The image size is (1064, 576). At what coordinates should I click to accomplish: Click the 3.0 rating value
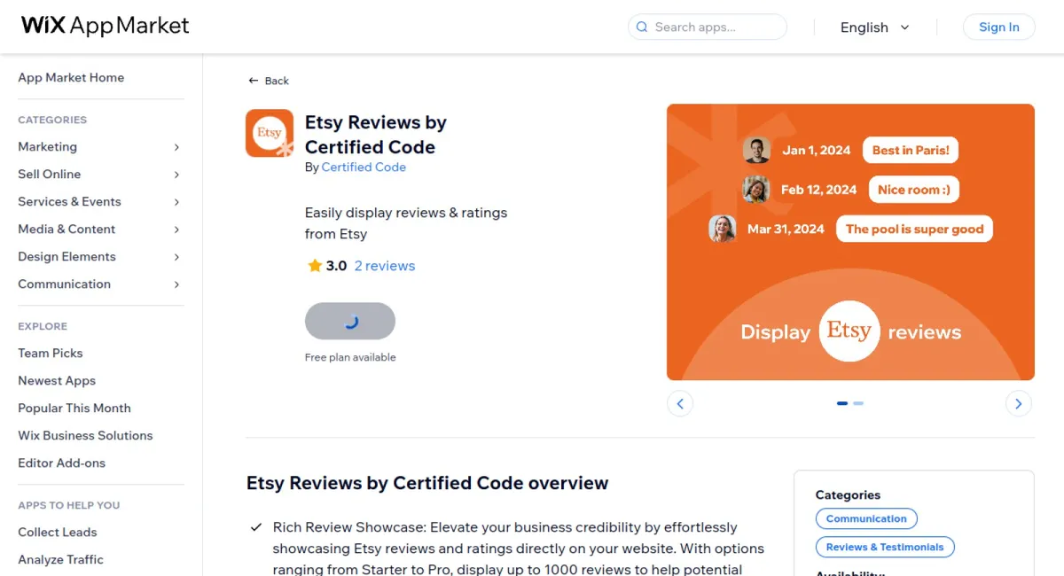[x=336, y=266]
